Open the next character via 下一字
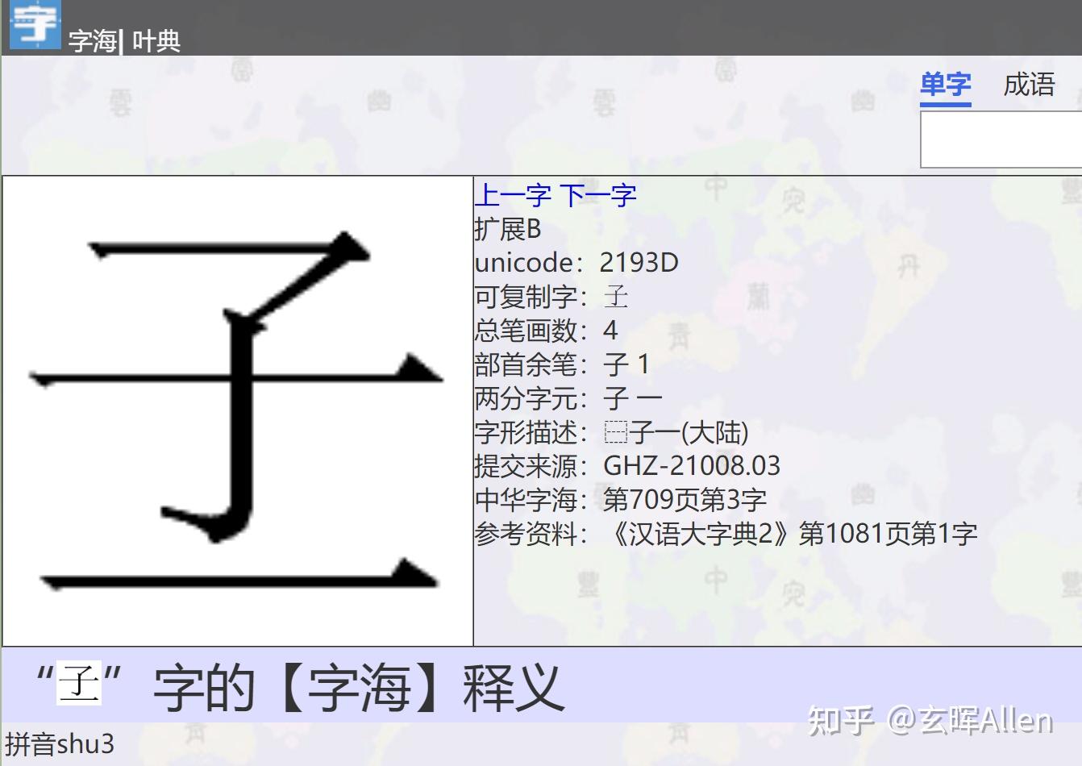1082x766 pixels. click(x=600, y=194)
